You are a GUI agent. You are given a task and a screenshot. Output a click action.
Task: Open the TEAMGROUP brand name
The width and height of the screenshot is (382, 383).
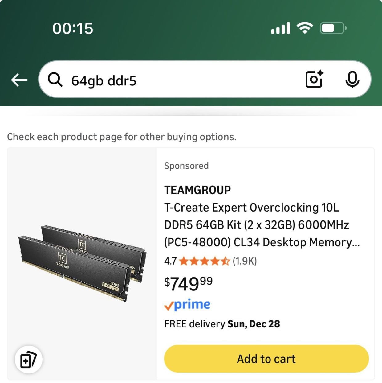(197, 190)
